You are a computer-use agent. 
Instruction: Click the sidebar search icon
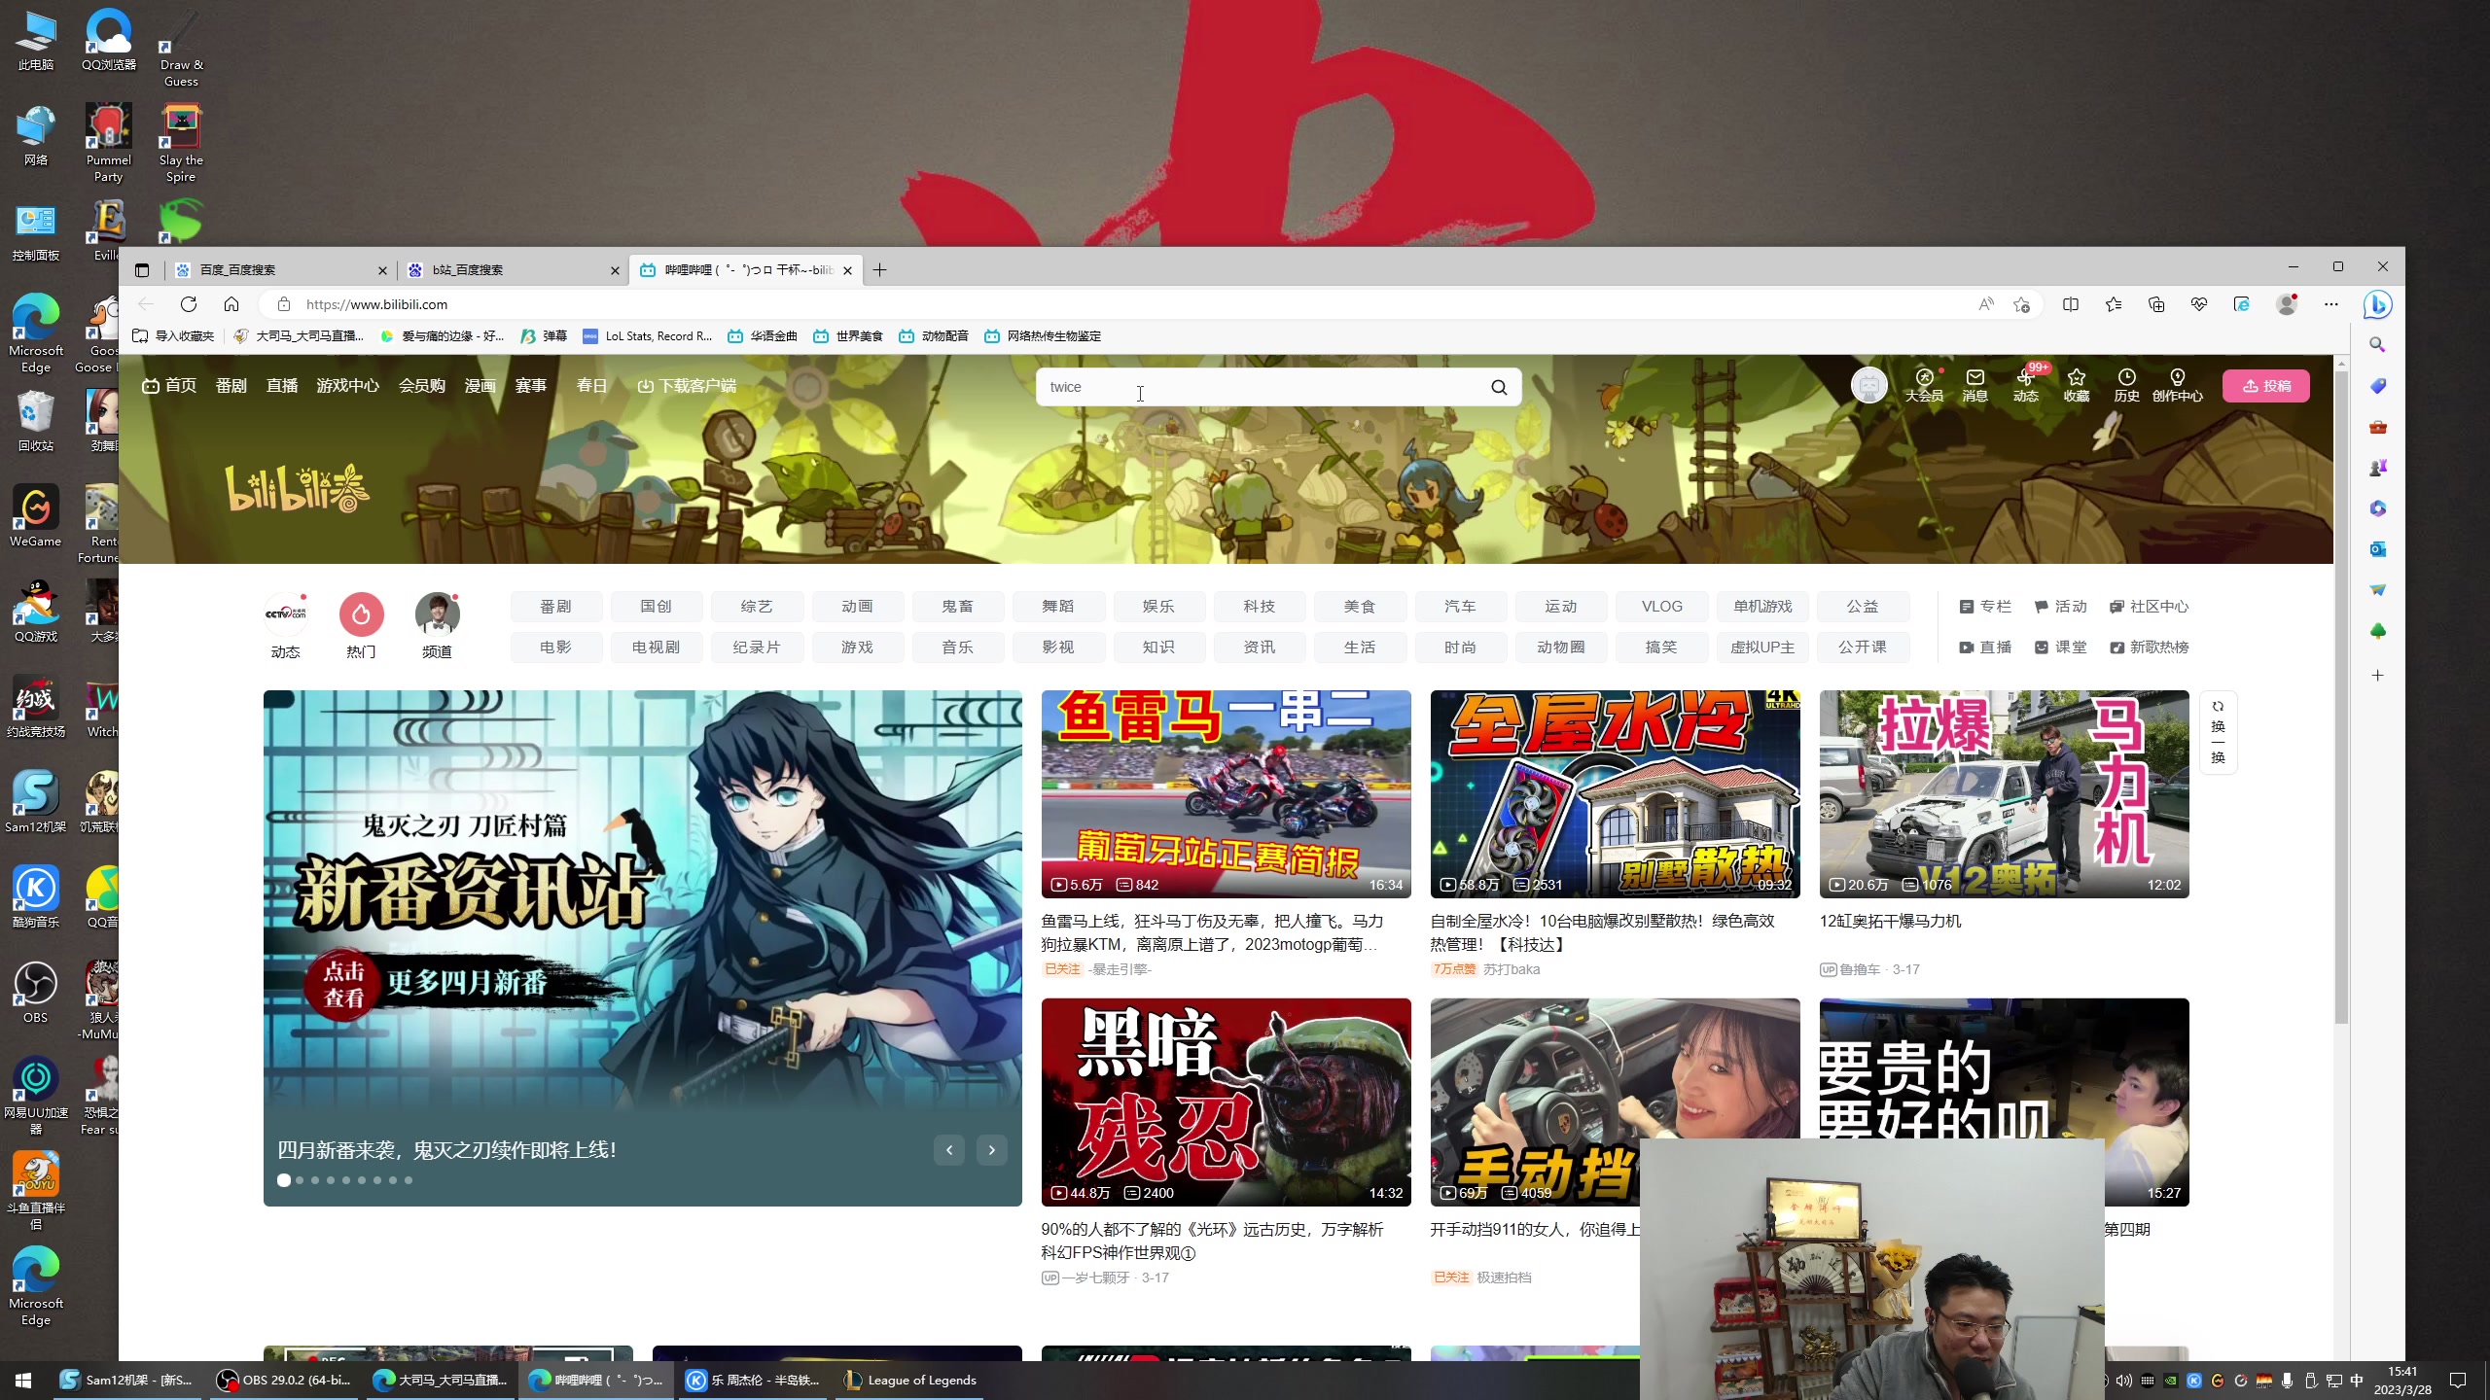tap(2378, 345)
